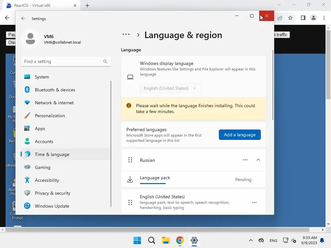Click Add a language button
This screenshot has height=248, width=331.
pos(240,135)
